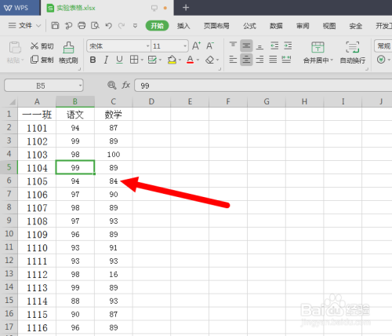The image size is (392, 336).
Task: Click Wrap Text (自动换行) button
Action: click(353, 53)
